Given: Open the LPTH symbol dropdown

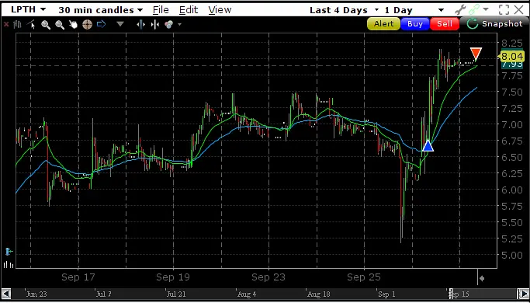Looking at the screenshot, I should click(29, 9).
